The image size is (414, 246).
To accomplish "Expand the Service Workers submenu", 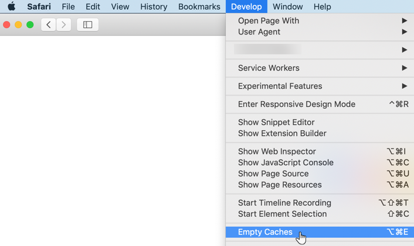I will tap(320, 68).
